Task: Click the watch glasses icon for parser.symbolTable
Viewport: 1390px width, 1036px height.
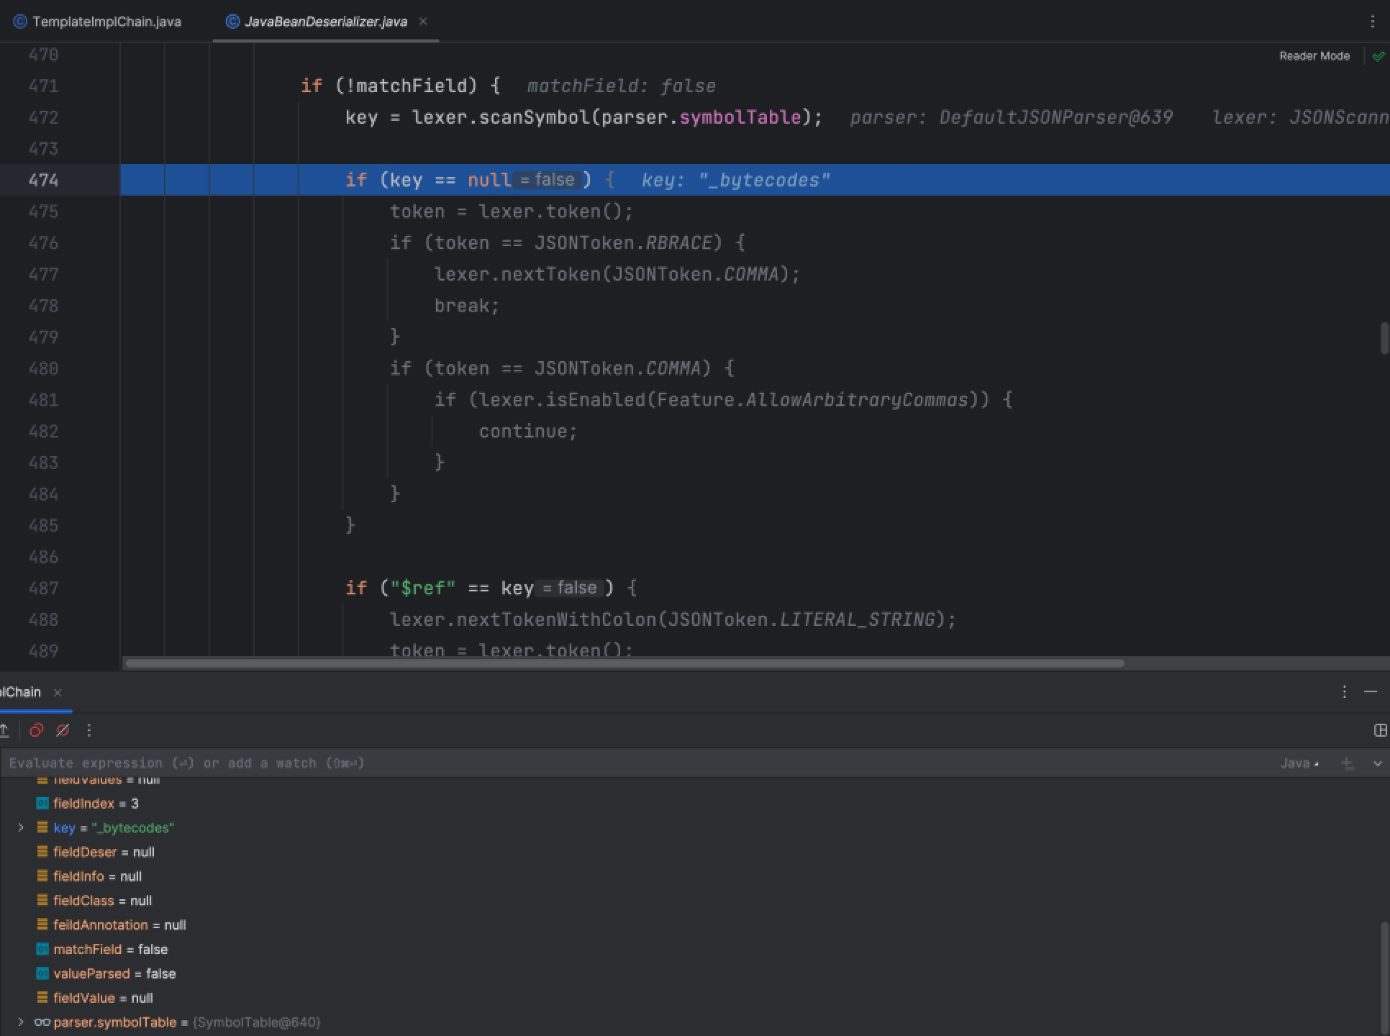Action: point(42,1022)
